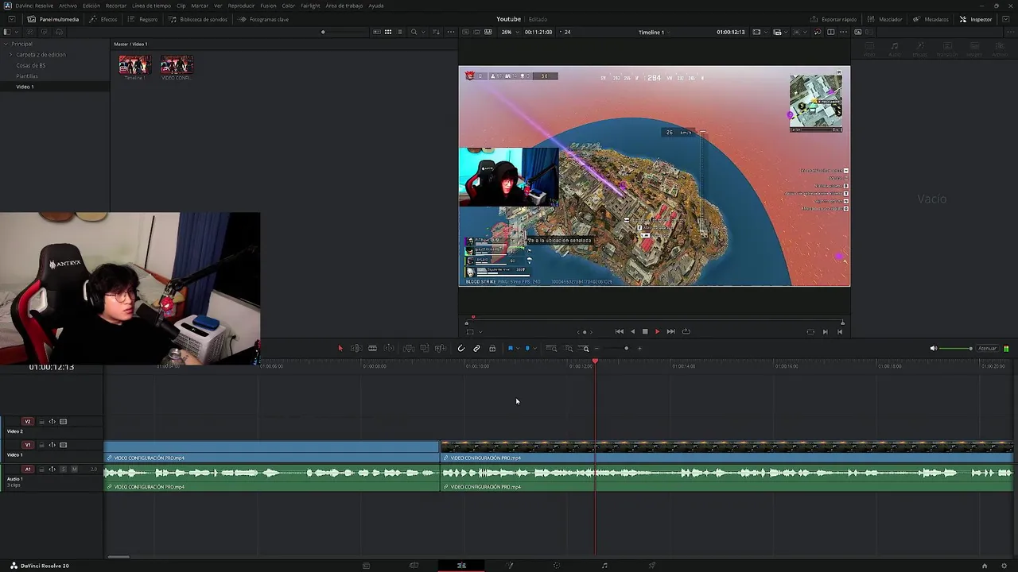Mute the Audio 1 track
Viewport: 1018px width, 572px height.
tap(74, 470)
